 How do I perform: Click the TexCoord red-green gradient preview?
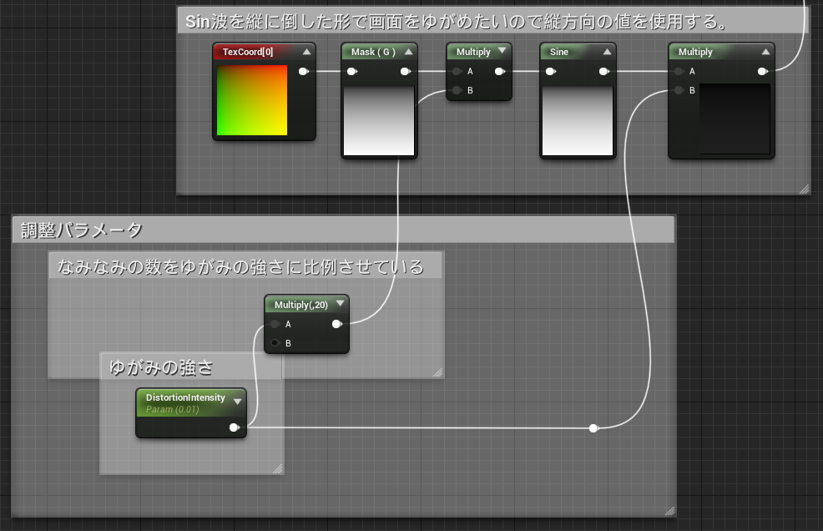click(x=252, y=100)
